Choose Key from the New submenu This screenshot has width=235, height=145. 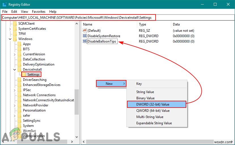157,84
